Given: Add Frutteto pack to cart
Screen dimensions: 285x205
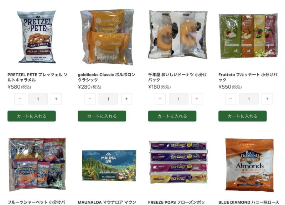Looking at the screenshot, I should coord(243,116).
